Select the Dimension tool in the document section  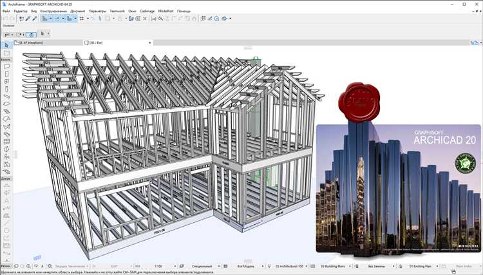[x=6, y=185]
